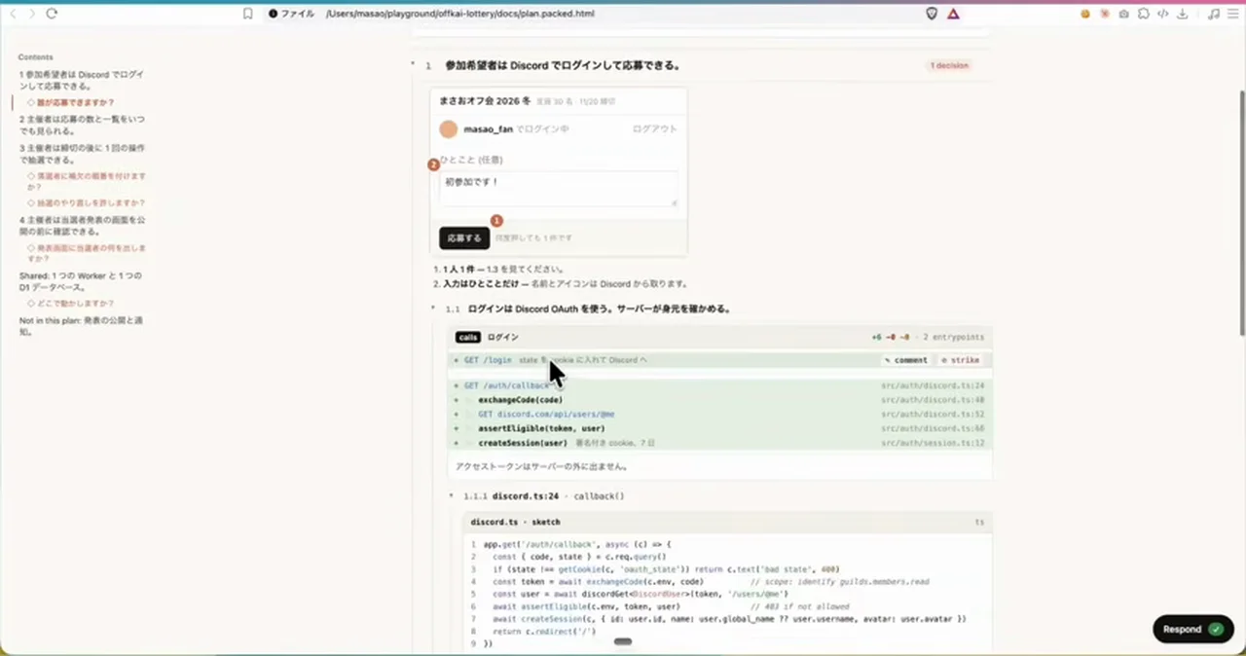This screenshot has width=1246, height=656.
Task: Click the 2 entrypoints label
Action: (953, 337)
